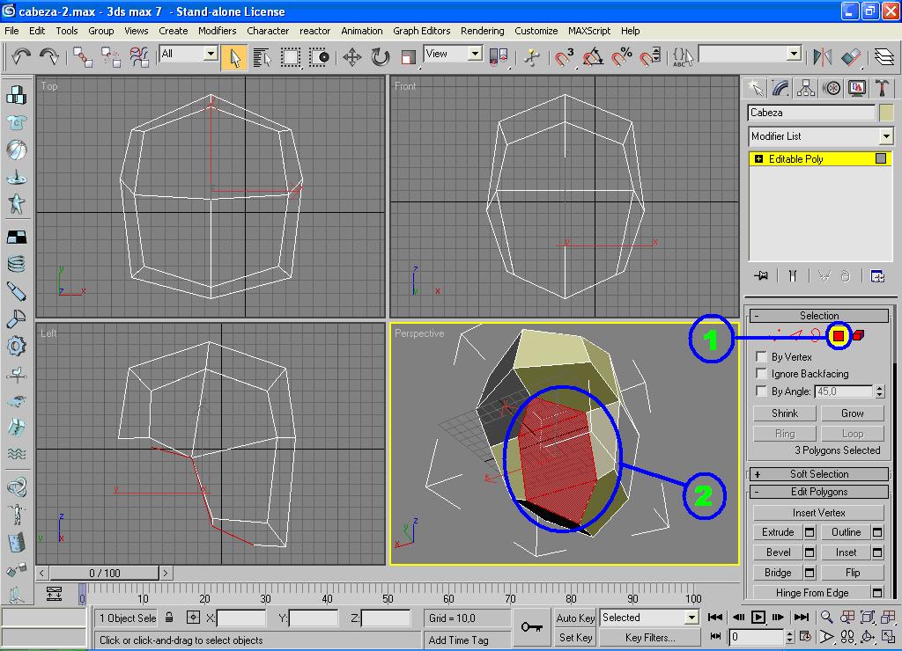Open the Character menu
Screen dimensions: 902x651
tap(268, 31)
